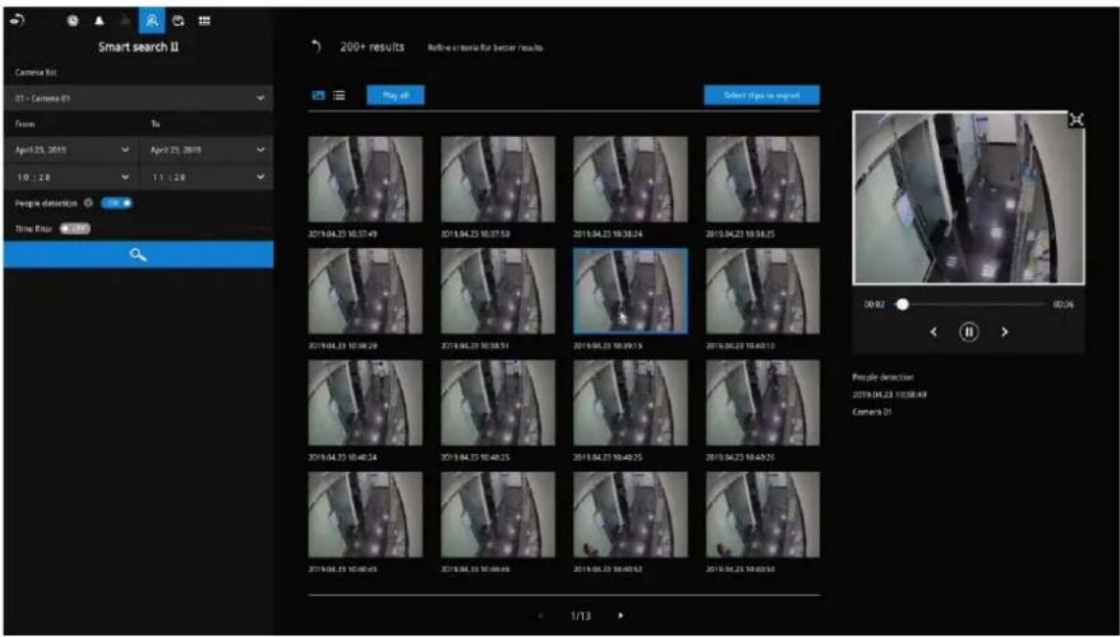This screenshot has width=1120, height=637.
Task: Open thumbnail dated 10:37:50
Action: [x=498, y=179]
